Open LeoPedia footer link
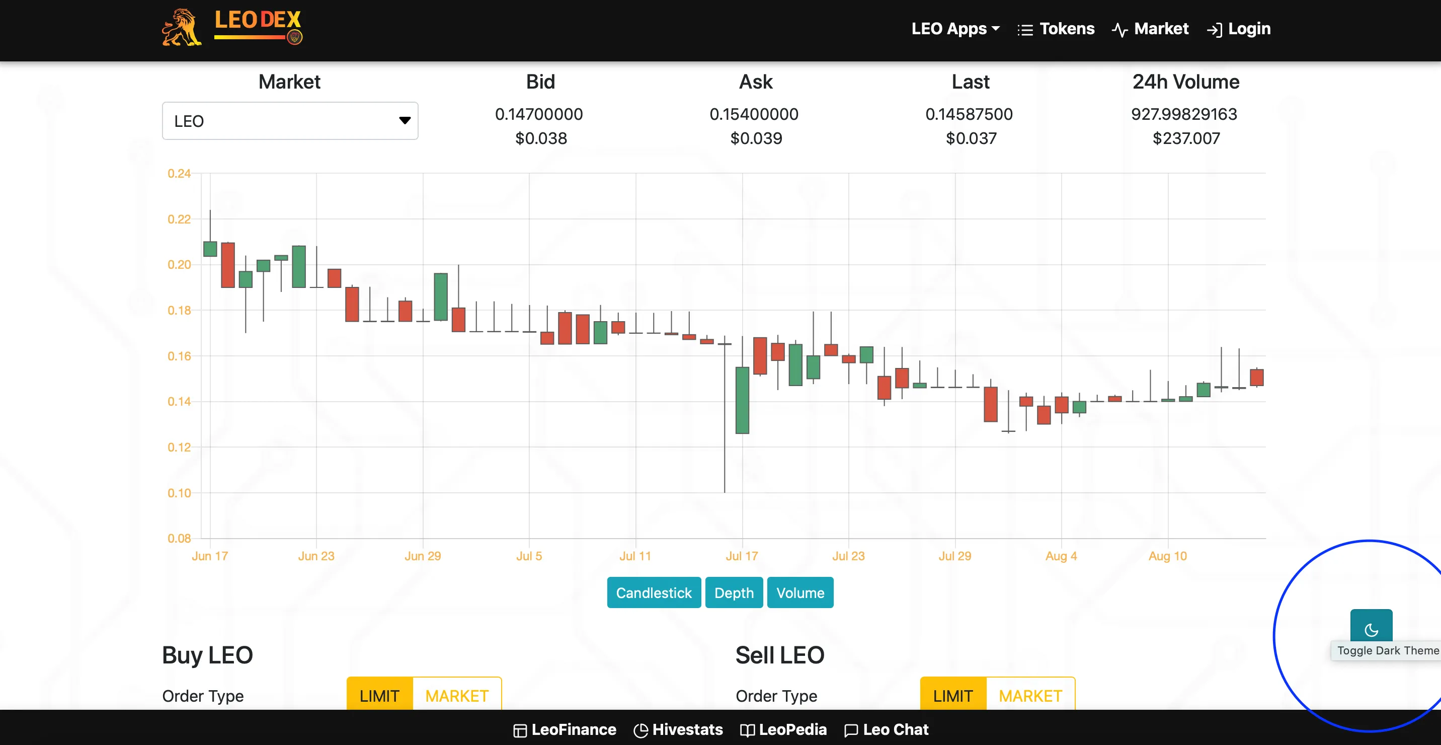Screen dimensions: 1441x745 click(x=783, y=730)
